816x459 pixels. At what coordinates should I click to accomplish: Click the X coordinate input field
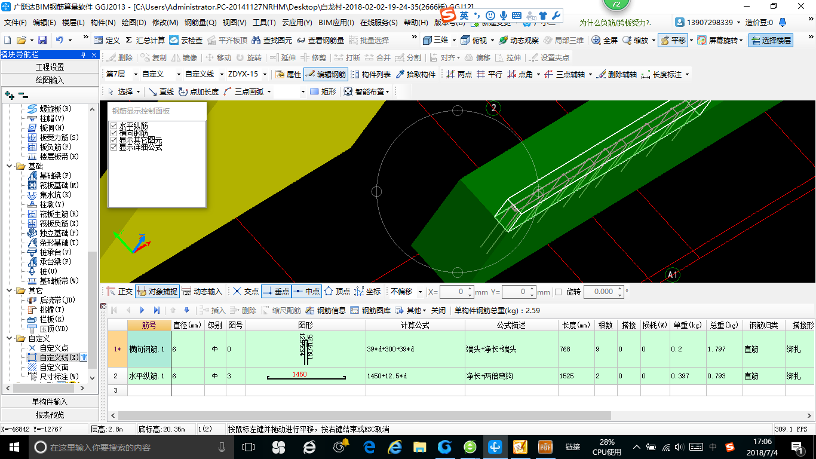coord(456,292)
